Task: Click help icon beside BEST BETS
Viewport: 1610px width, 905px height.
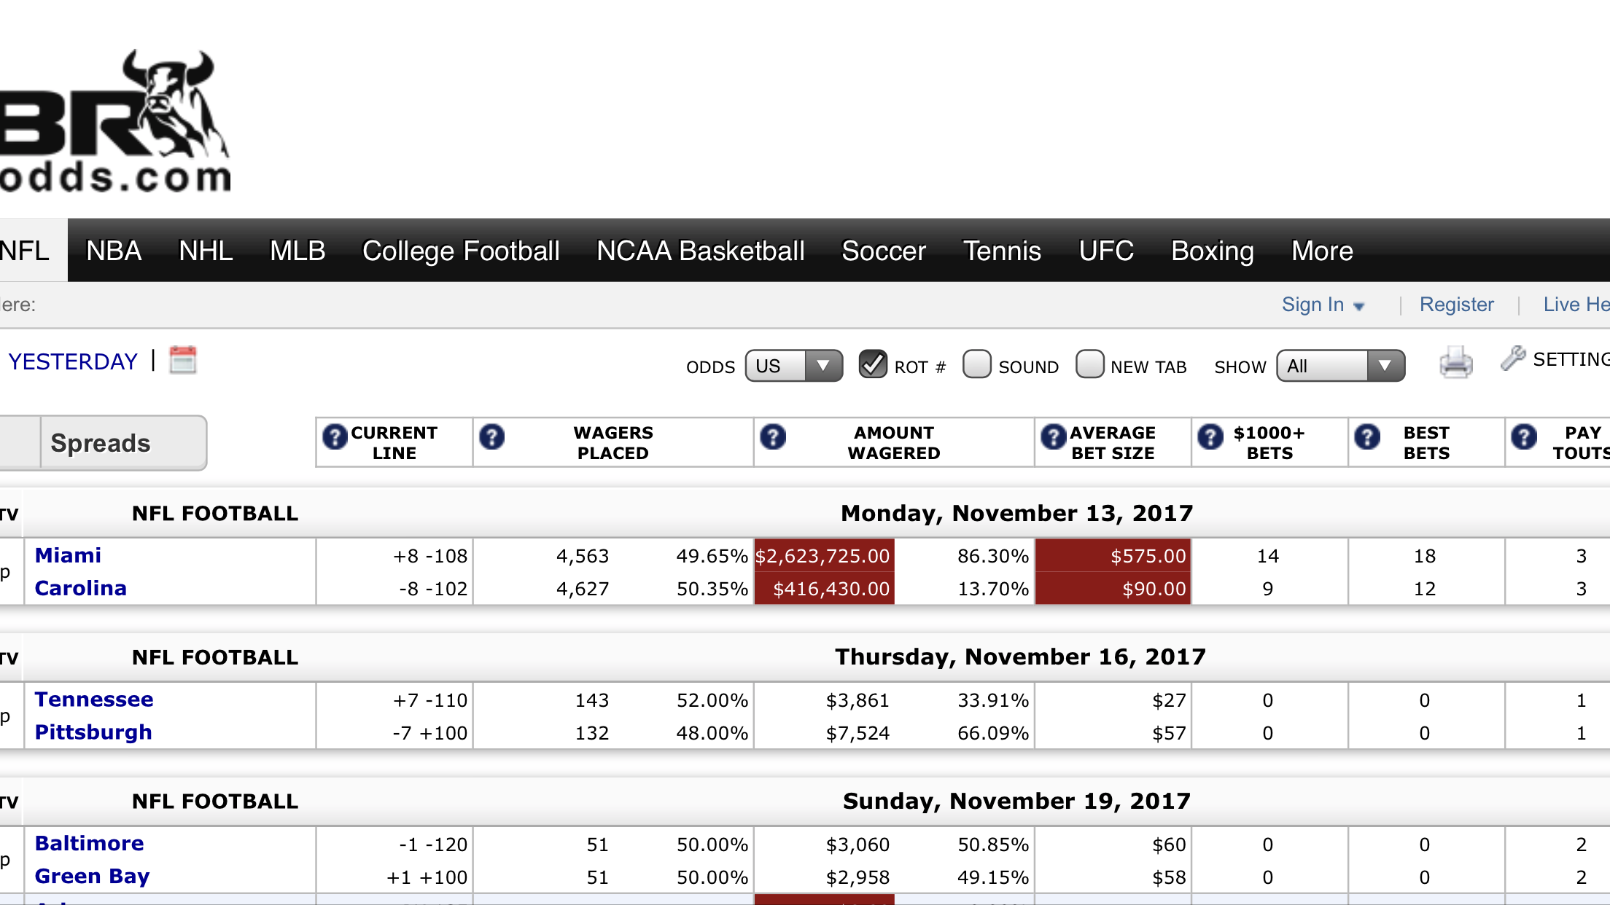Action: pyautogui.click(x=1367, y=437)
